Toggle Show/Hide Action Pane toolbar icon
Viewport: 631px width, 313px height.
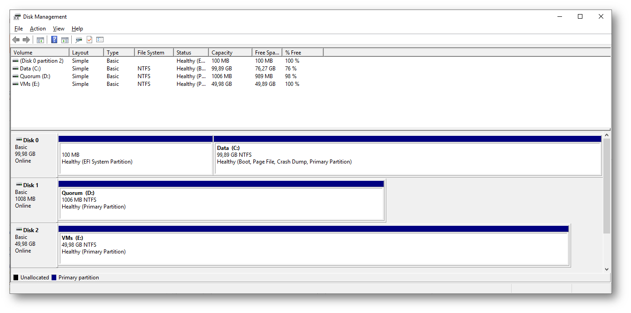[65, 40]
